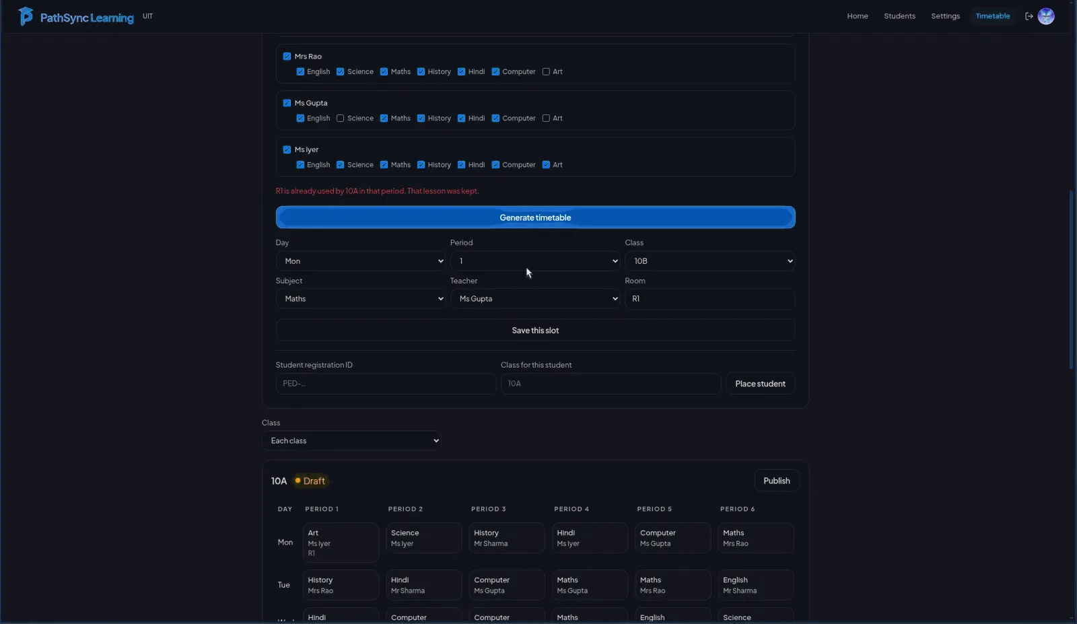Open the Class dropdown showing 10B
This screenshot has height=624, width=1077.
point(710,261)
